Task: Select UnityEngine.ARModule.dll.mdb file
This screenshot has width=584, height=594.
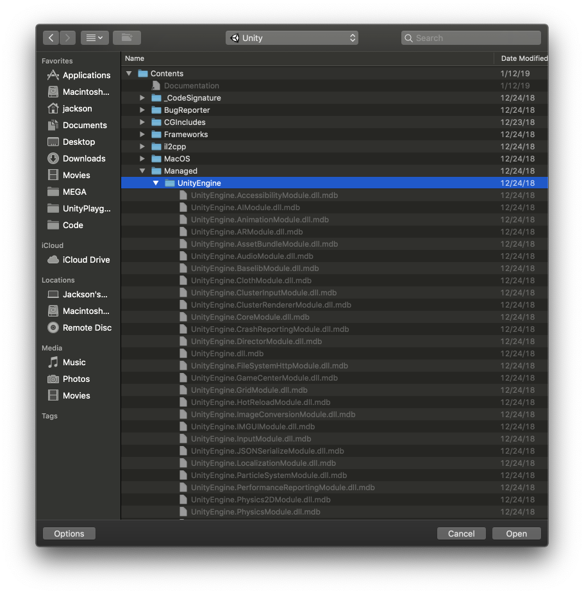Action: tap(335, 231)
